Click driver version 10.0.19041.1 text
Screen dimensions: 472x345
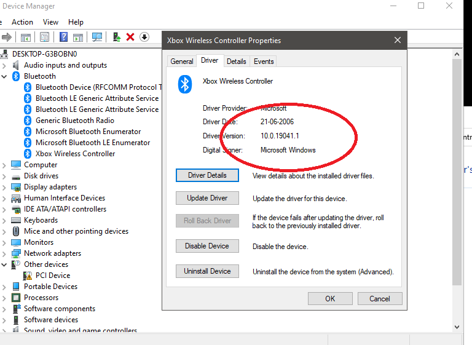pyautogui.click(x=280, y=136)
